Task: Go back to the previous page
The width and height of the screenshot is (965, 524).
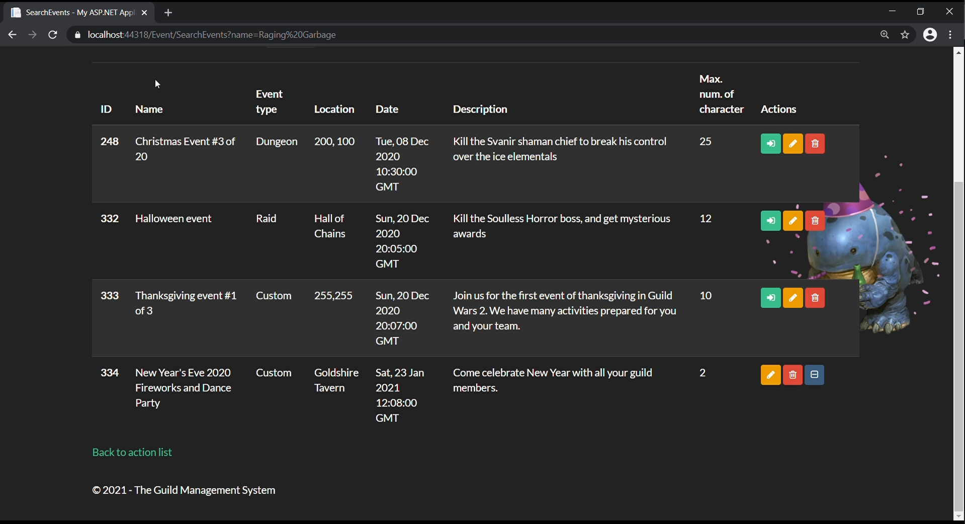Action: [12, 35]
